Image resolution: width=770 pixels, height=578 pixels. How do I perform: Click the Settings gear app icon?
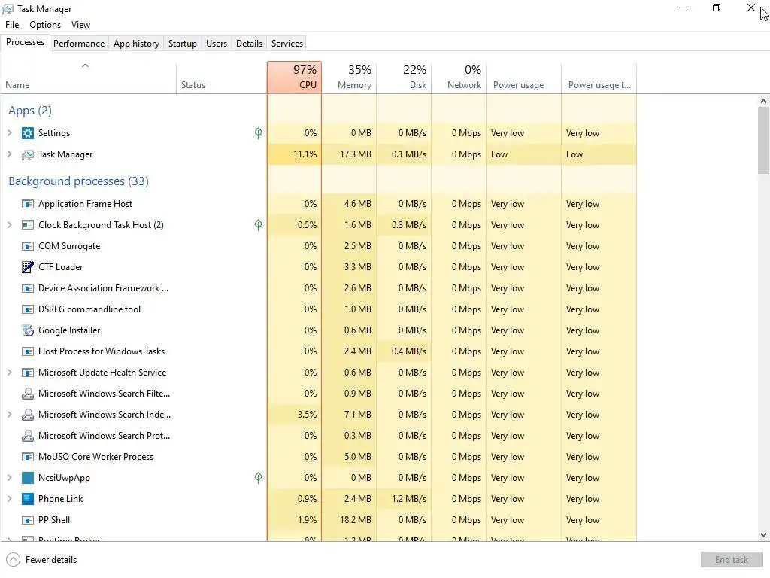pyautogui.click(x=28, y=133)
